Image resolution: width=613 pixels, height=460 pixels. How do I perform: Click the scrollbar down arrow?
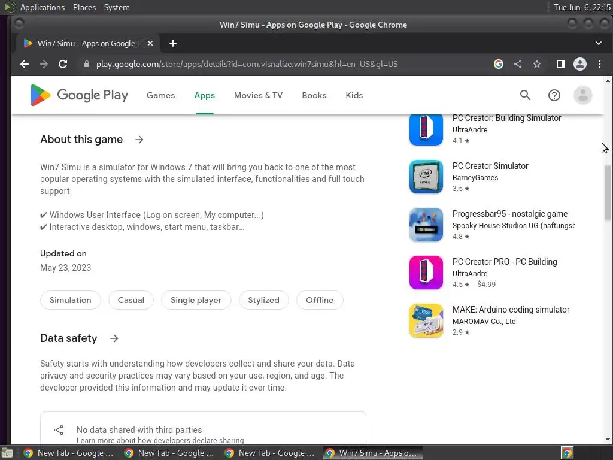pos(608,440)
